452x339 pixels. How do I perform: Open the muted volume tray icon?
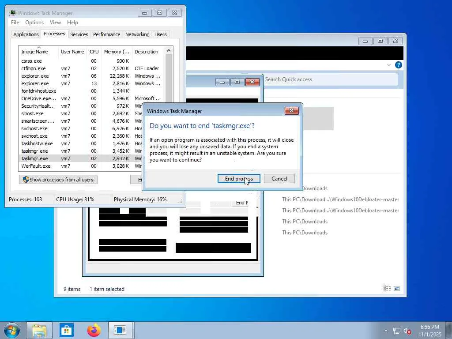coord(407,331)
